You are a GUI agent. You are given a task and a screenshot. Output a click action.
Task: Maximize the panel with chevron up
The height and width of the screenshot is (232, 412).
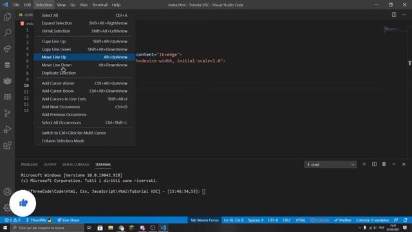coord(394,164)
